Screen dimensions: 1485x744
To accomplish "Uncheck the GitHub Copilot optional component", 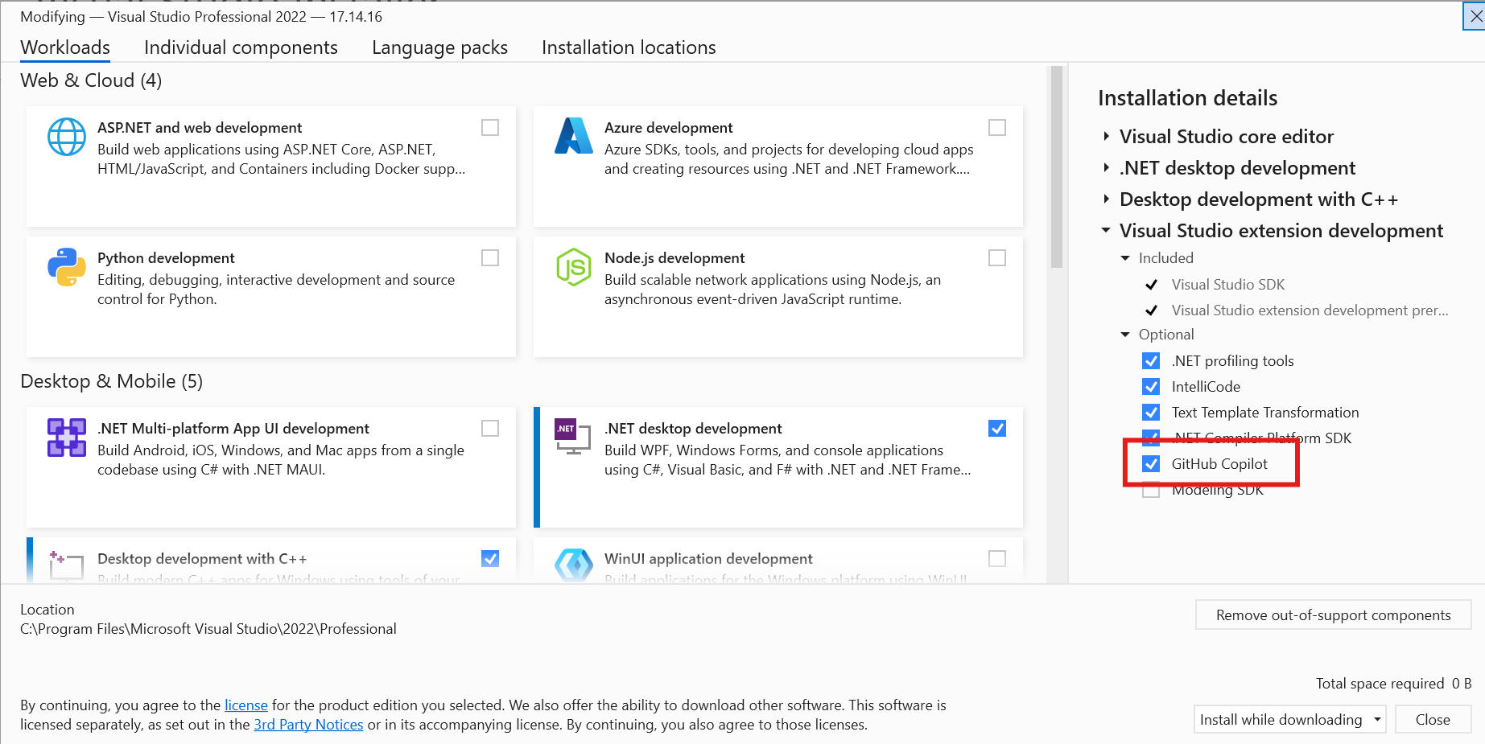I will [x=1152, y=464].
